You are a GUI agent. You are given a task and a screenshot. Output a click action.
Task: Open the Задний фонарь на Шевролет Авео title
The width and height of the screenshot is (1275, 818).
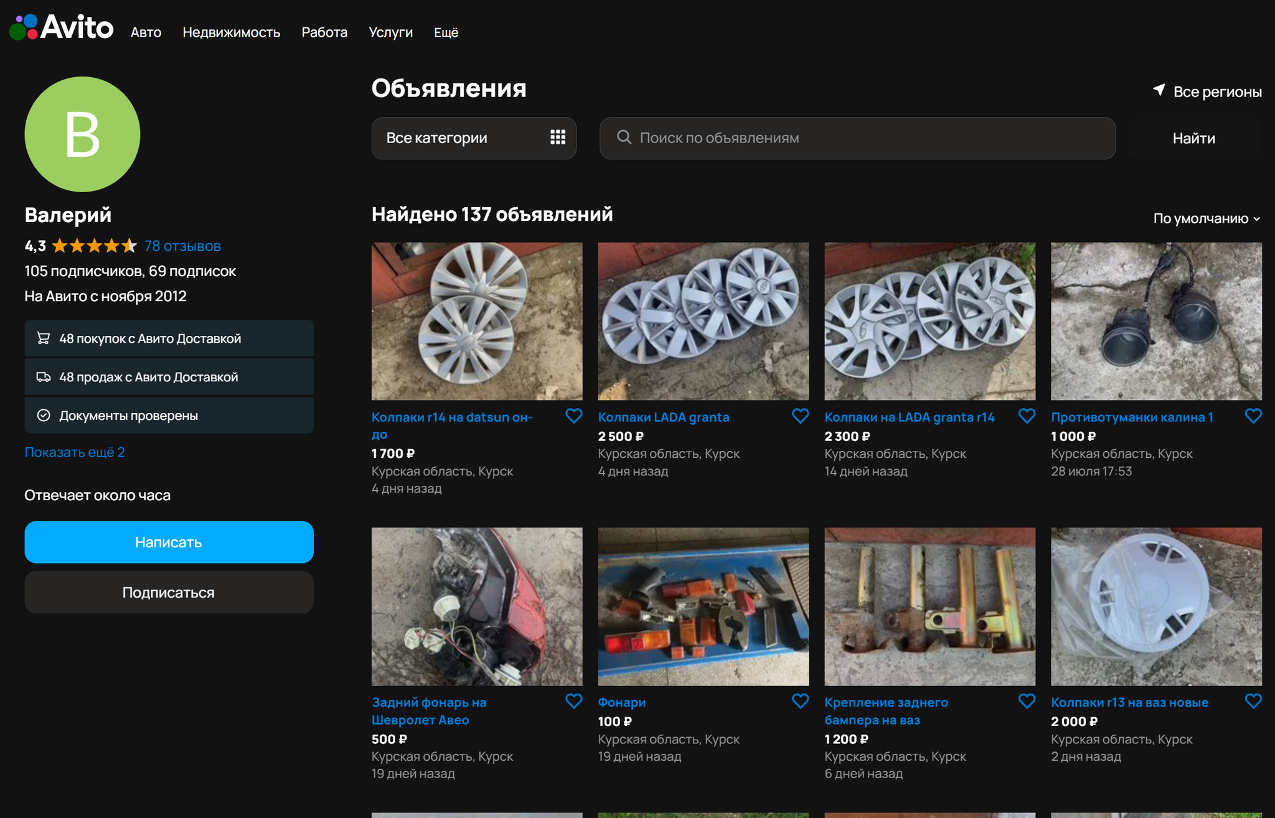pos(429,711)
